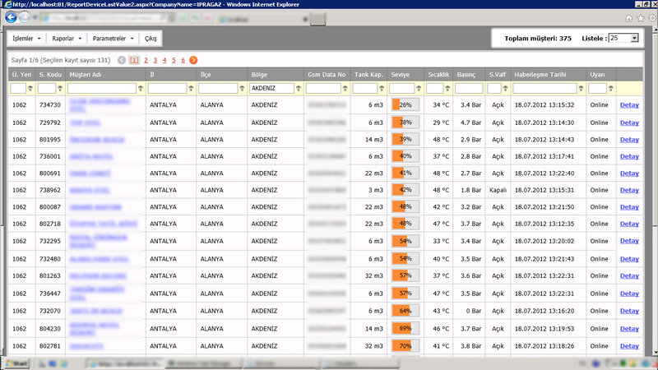
Task: Click the filter icon beside Müşteri Adı field
Action: tap(141, 88)
